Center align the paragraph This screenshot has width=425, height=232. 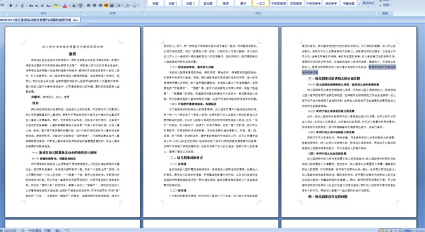(x=95, y=6)
